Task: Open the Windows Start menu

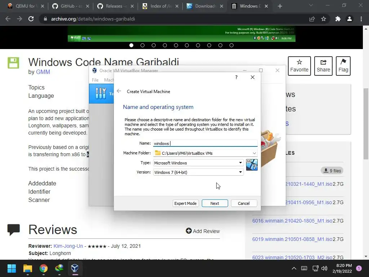Action: click(12, 268)
